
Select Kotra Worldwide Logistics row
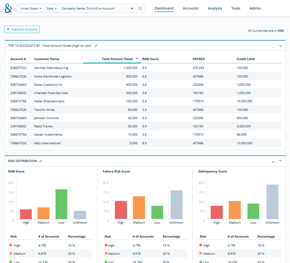coord(145,76)
